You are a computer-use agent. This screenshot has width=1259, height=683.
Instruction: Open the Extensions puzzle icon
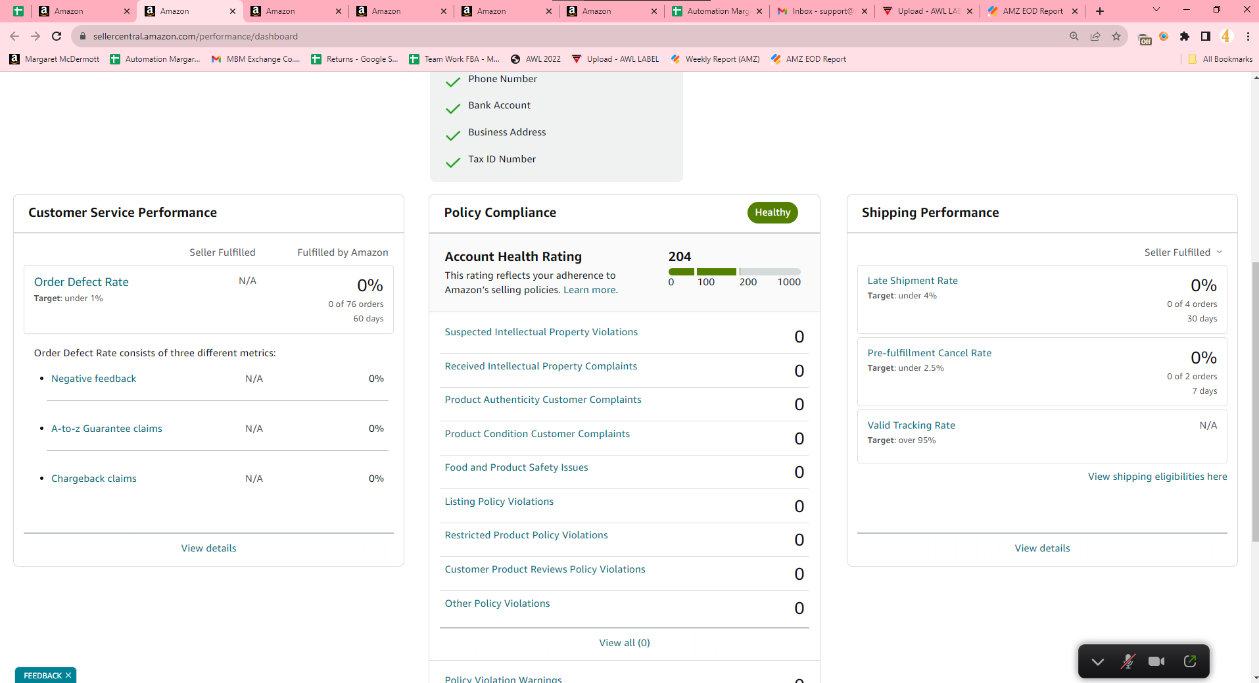point(1185,36)
